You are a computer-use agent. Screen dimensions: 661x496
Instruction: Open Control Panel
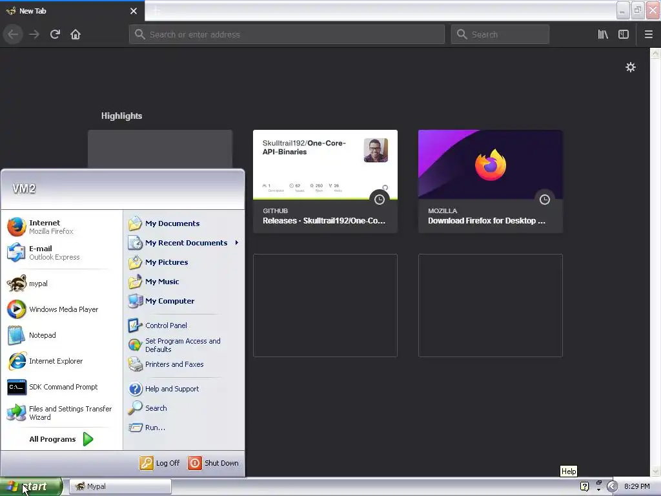[x=184, y=325]
